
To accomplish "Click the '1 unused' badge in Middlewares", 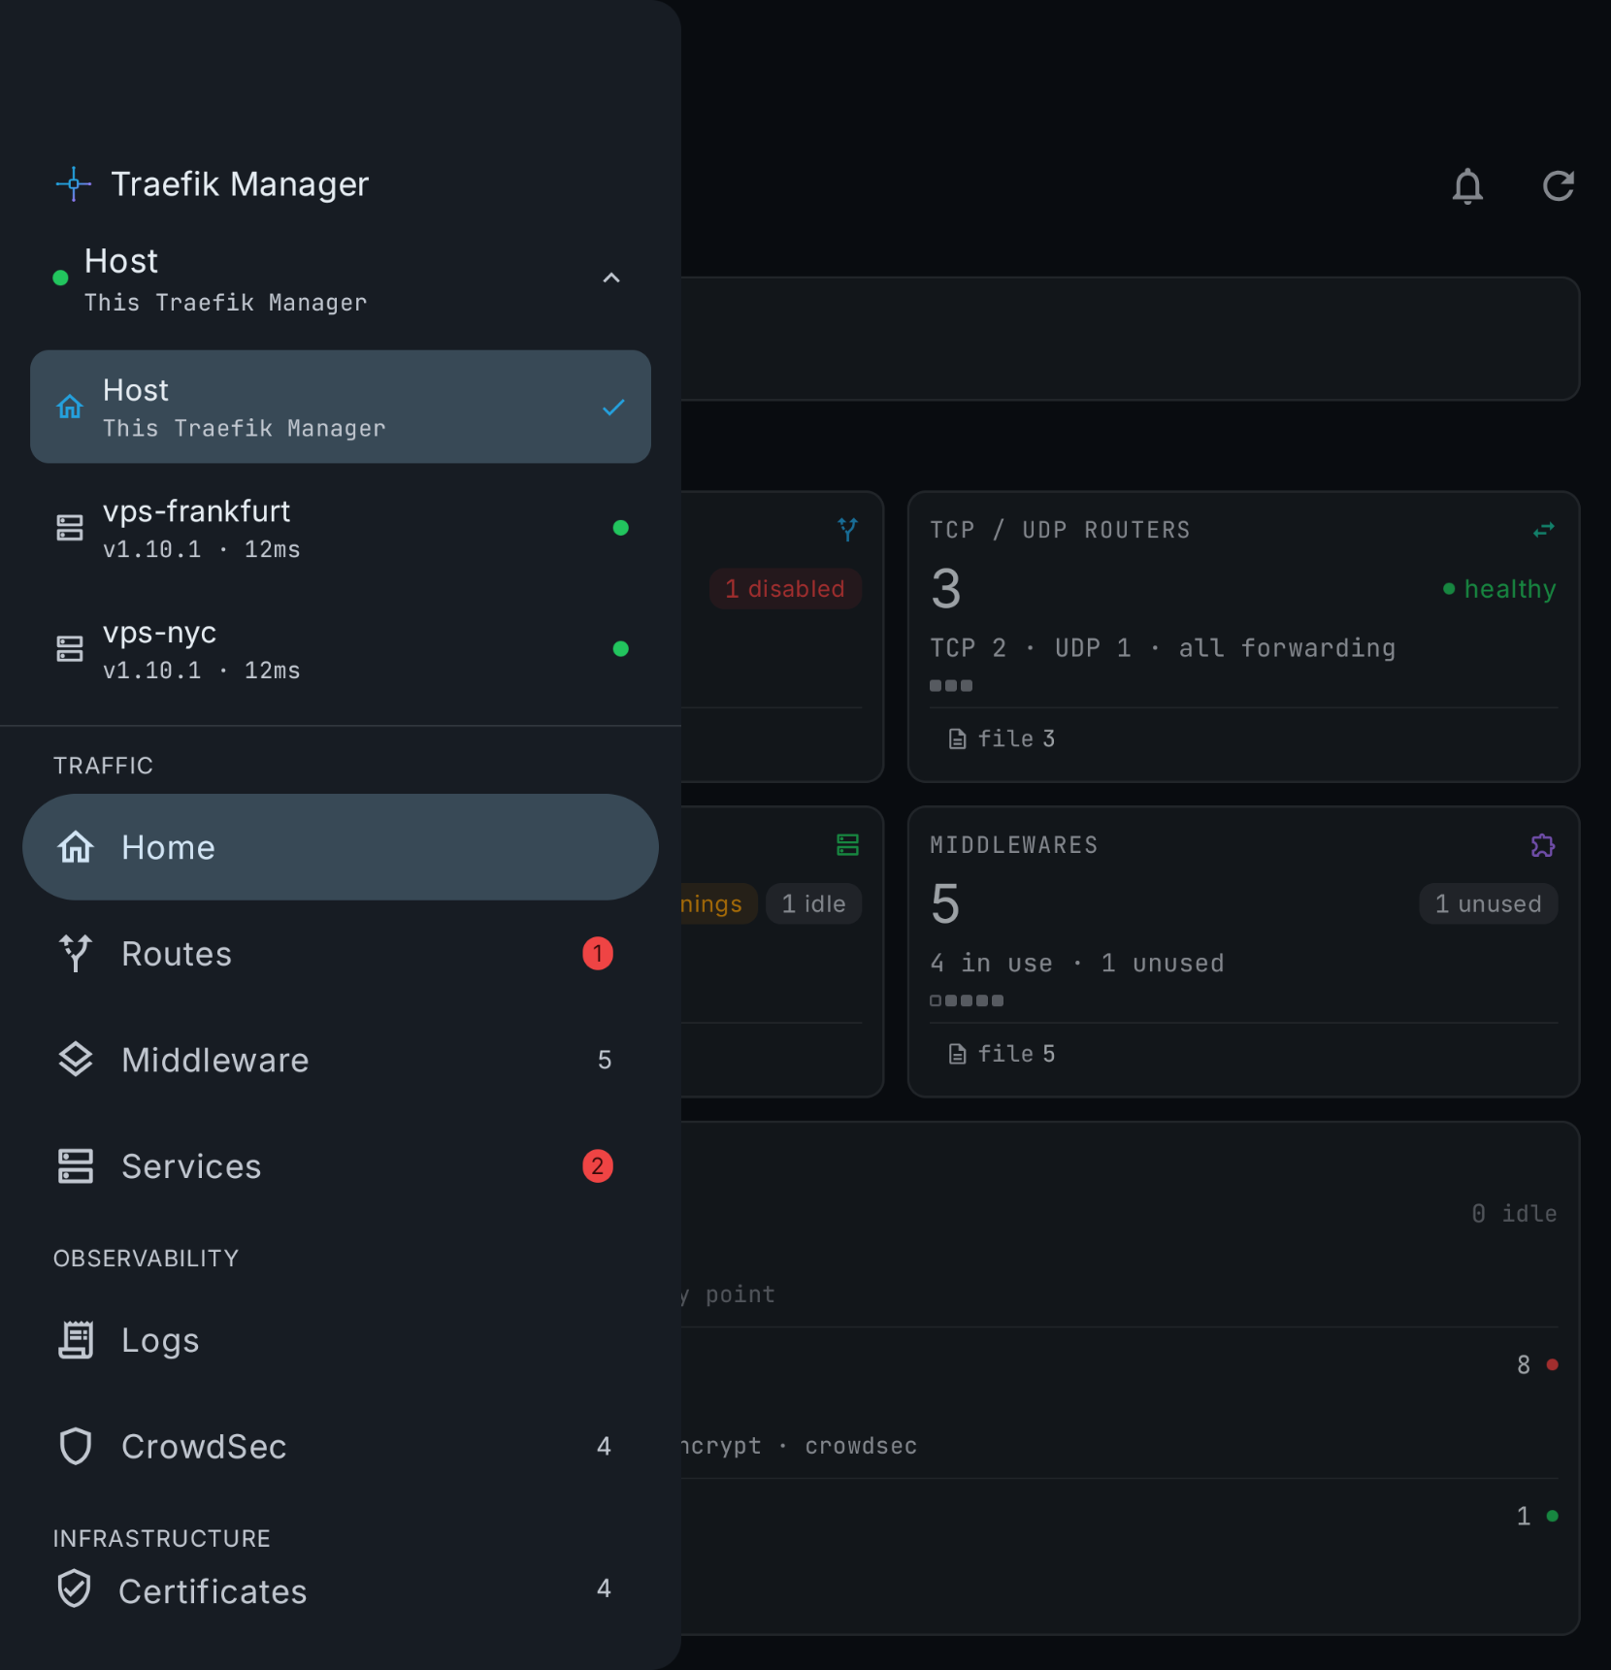I will pyautogui.click(x=1489, y=904).
